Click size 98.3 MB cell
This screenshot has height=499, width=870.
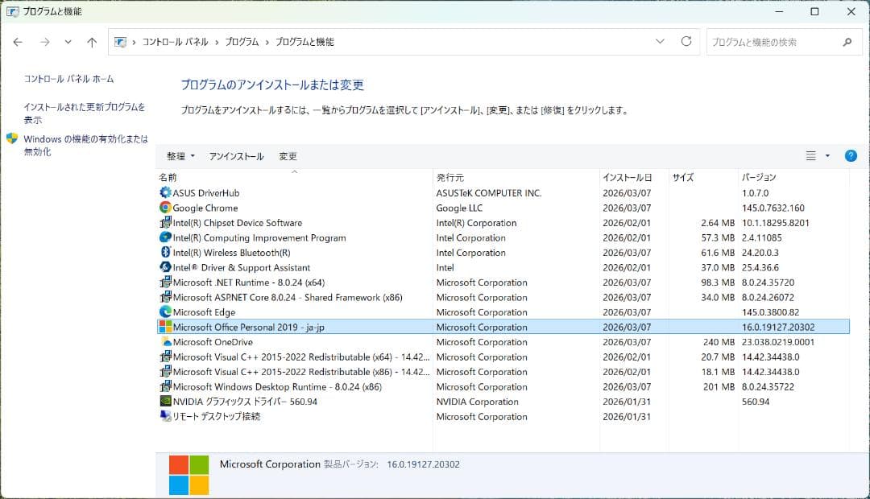pyautogui.click(x=718, y=282)
